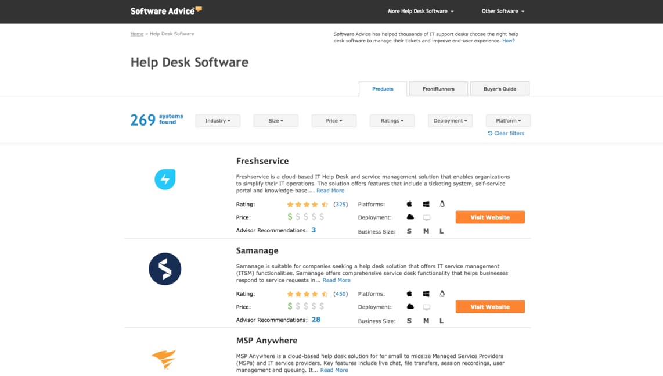Click Samanage's Windows platform icon

point(426,293)
